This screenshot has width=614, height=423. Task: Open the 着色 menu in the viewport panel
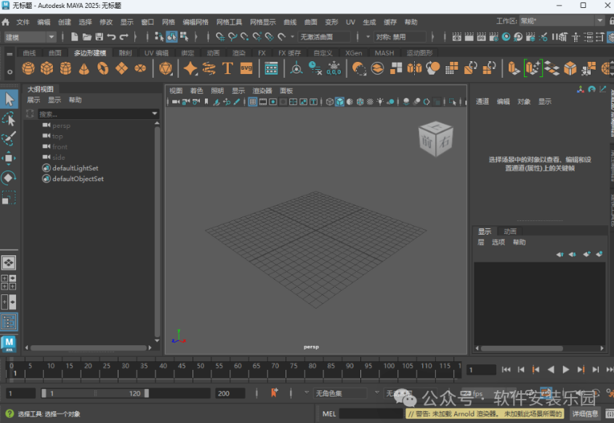click(197, 91)
